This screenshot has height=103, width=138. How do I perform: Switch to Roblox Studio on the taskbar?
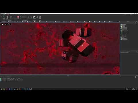30,89
